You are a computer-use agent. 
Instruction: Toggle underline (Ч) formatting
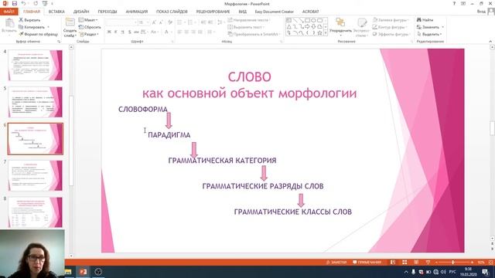pyautogui.click(x=123, y=32)
